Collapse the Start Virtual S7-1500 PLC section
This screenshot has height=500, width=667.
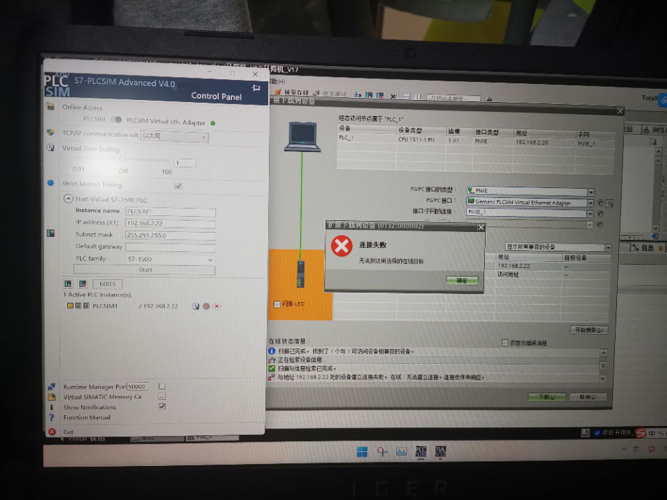(x=68, y=199)
